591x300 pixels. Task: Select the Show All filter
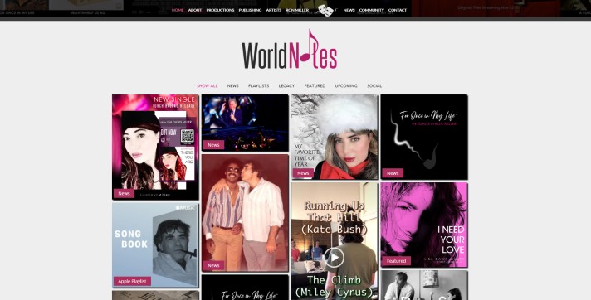coord(207,86)
